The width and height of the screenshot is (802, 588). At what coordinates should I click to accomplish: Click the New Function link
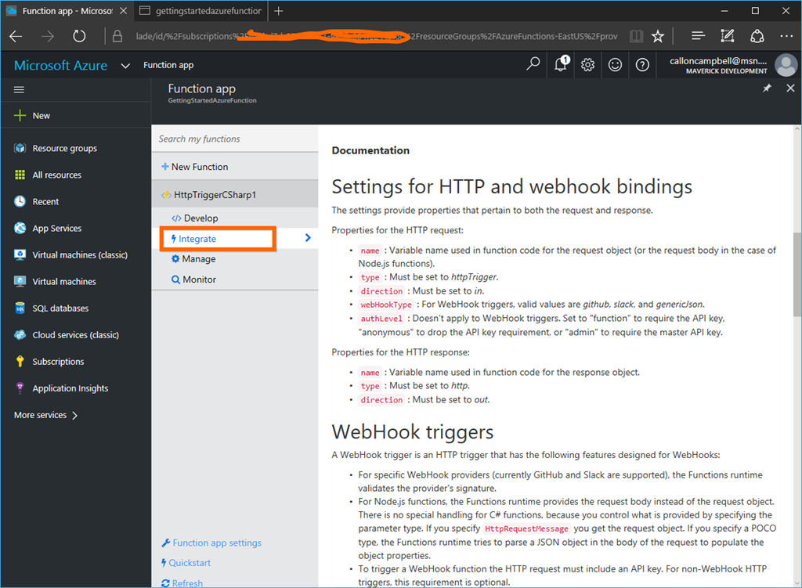click(199, 167)
